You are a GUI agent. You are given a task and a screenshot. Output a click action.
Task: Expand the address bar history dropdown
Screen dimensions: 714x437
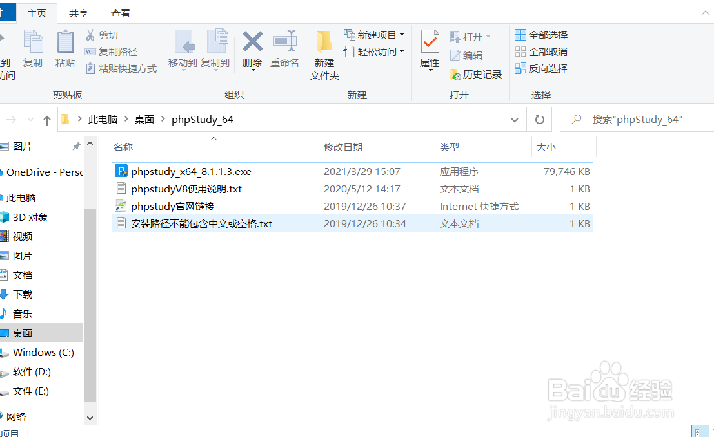(515, 120)
